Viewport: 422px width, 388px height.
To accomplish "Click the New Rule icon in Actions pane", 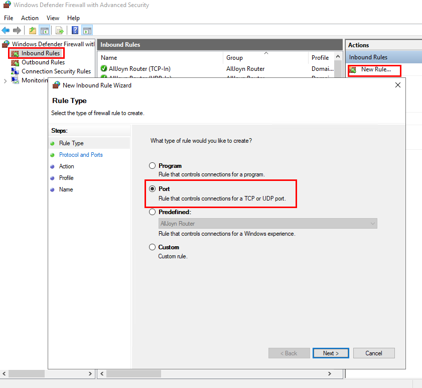I will click(353, 70).
